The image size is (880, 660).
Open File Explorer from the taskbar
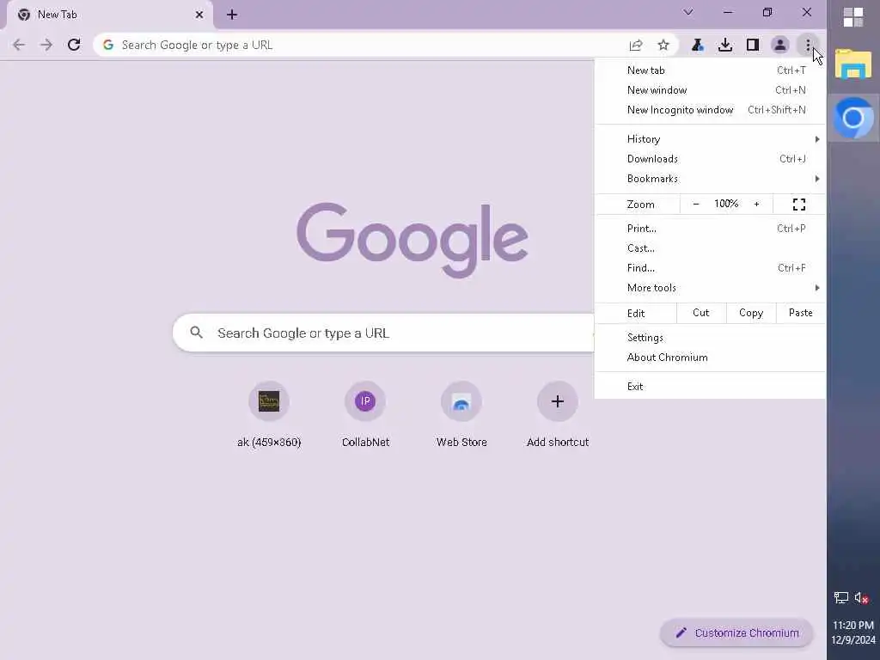coord(853,64)
